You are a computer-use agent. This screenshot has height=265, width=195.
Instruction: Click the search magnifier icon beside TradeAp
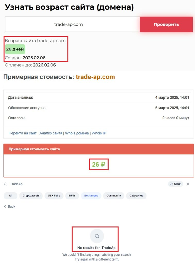point(5,184)
